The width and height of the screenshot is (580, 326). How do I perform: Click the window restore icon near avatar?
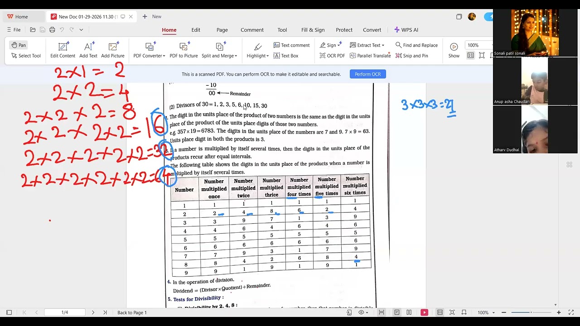[459, 17]
